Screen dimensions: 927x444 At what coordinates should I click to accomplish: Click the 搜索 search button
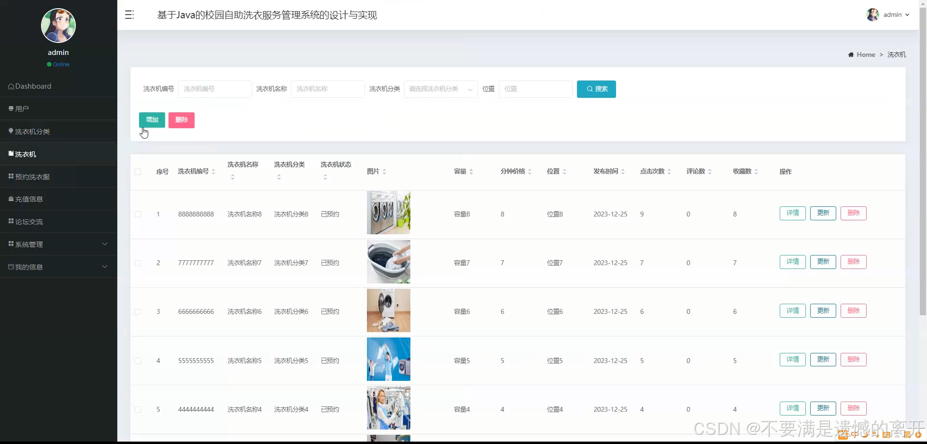point(596,89)
